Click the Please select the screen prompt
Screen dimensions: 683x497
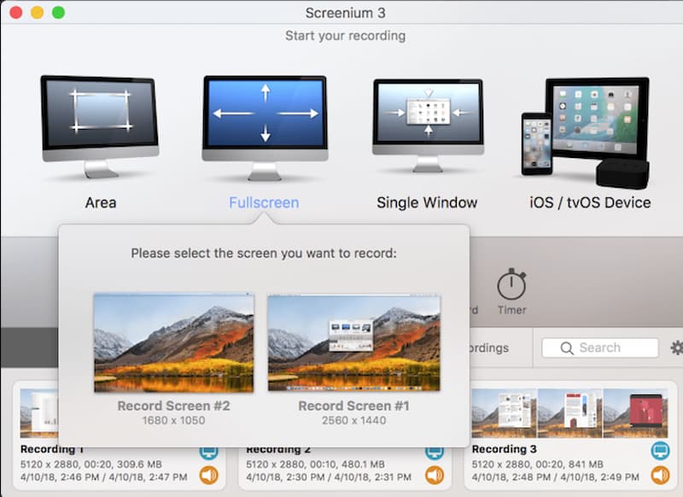tap(264, 253)
